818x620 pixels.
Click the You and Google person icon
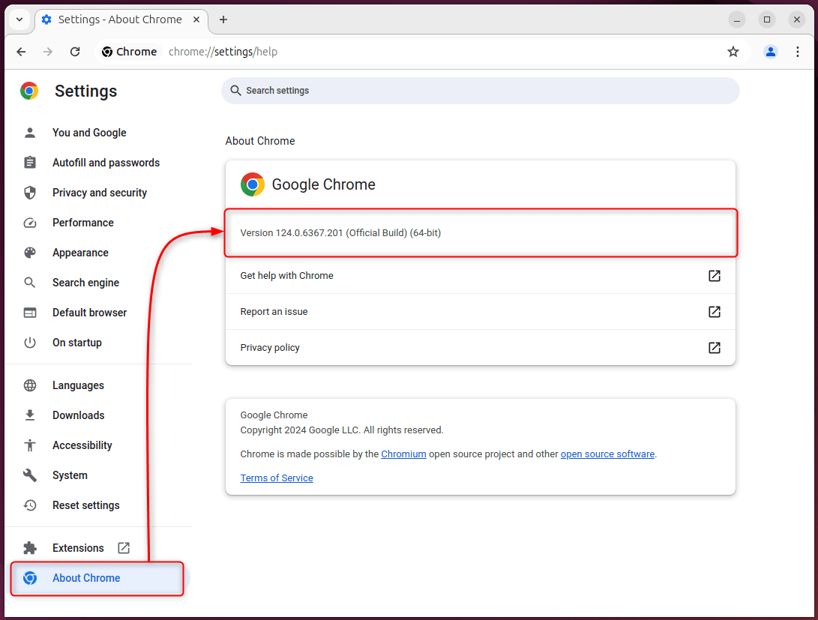30,133
